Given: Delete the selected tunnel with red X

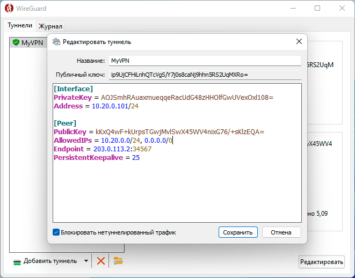Looking at the screenshot, I should (x=100, y=261).
